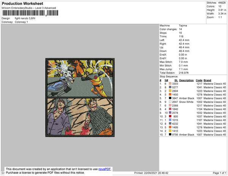Select the Min Stitch value '0.1 mm'

click(x=184, y=66)
